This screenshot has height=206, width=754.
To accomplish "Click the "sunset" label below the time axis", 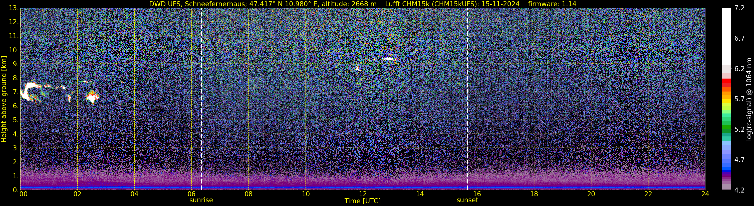I will pos(467,200).
